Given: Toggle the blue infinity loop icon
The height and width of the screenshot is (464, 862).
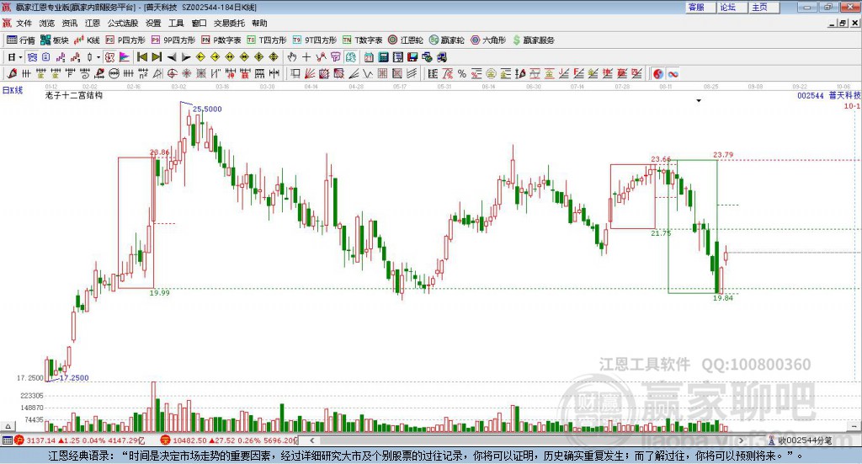Looking at the screenshot, I should [673, 73].
